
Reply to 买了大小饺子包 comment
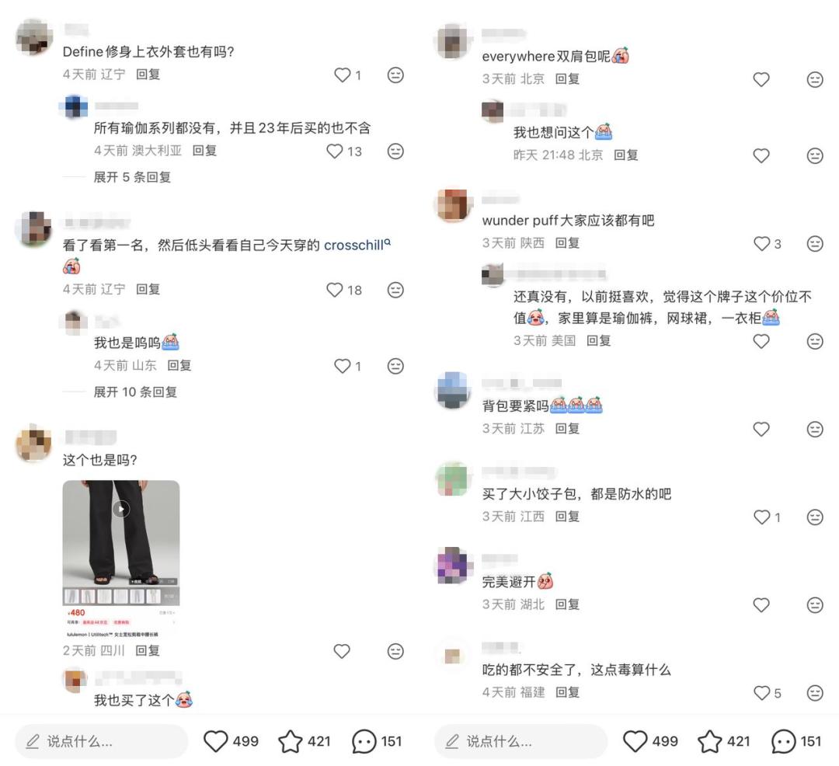point(567,516)
